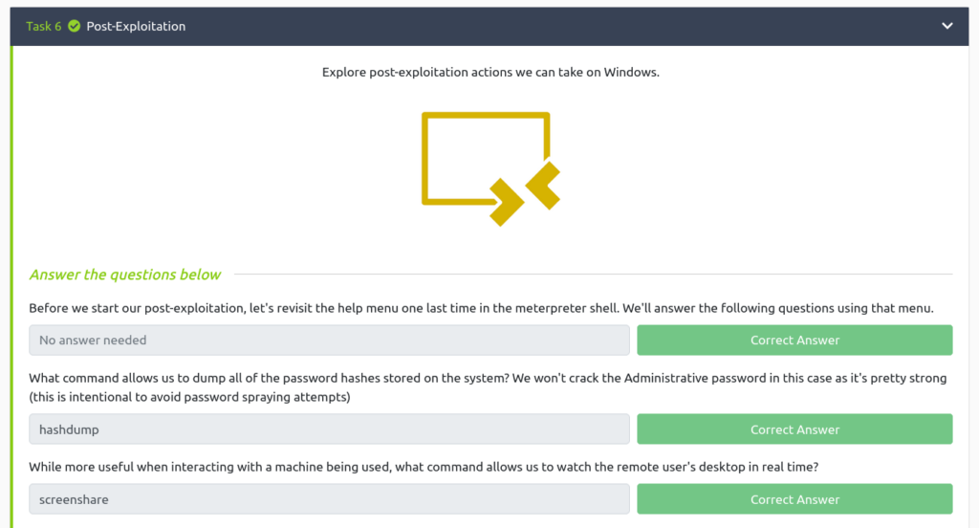The image size is (979, 528).
Task: Click the screenshare answer field
Action: coord(329,499)
